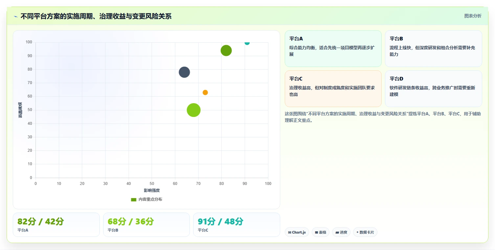Image resolution: width=495 pixels, height=250 pixels.
Task: Click the 平台B label under 68分
Action: point(113,230)
